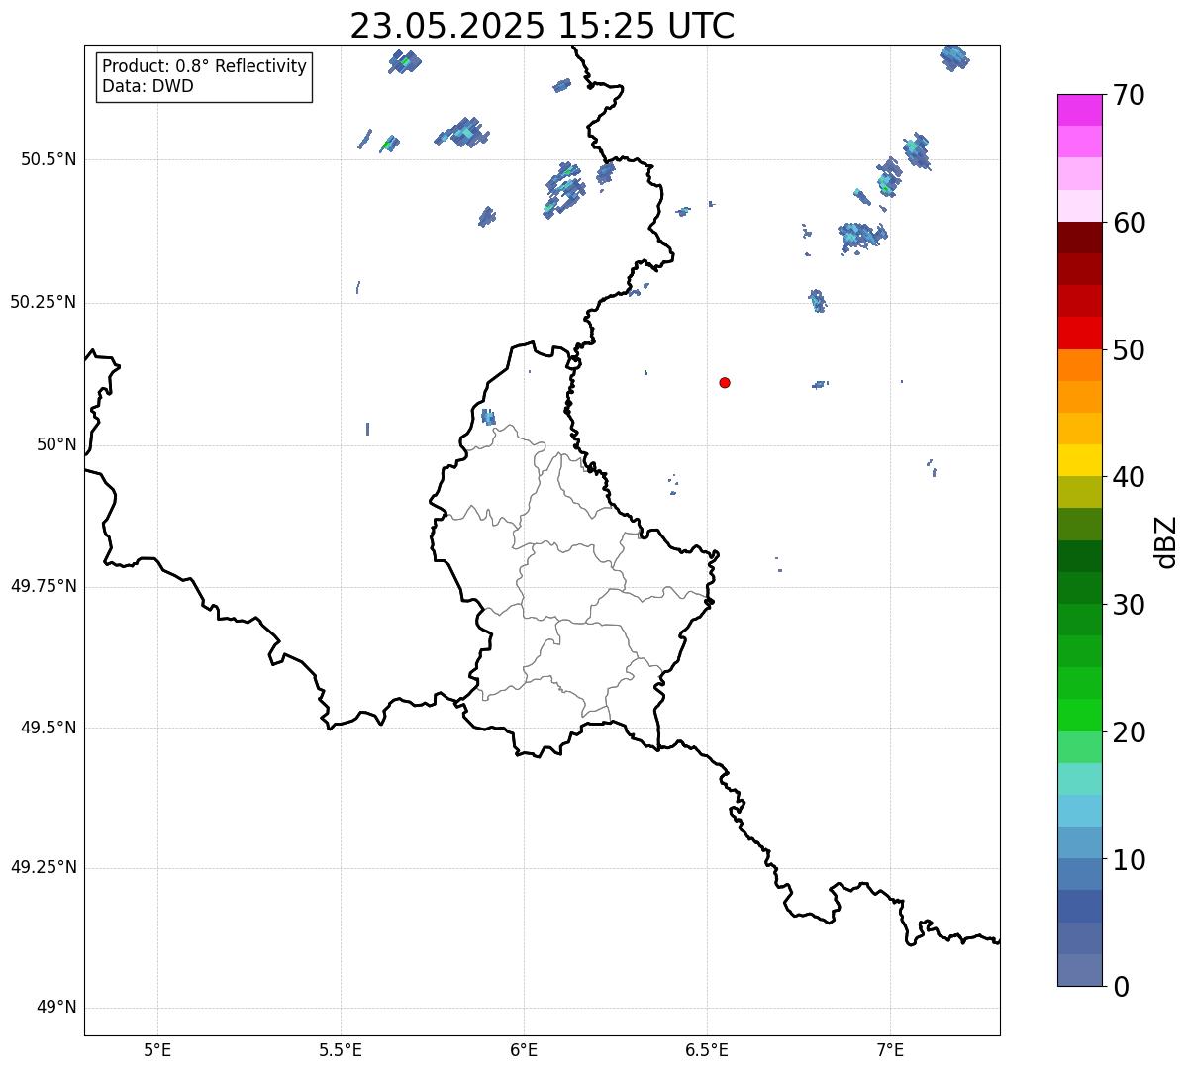Click the '49.5°N' latitude label

[50, 728]
